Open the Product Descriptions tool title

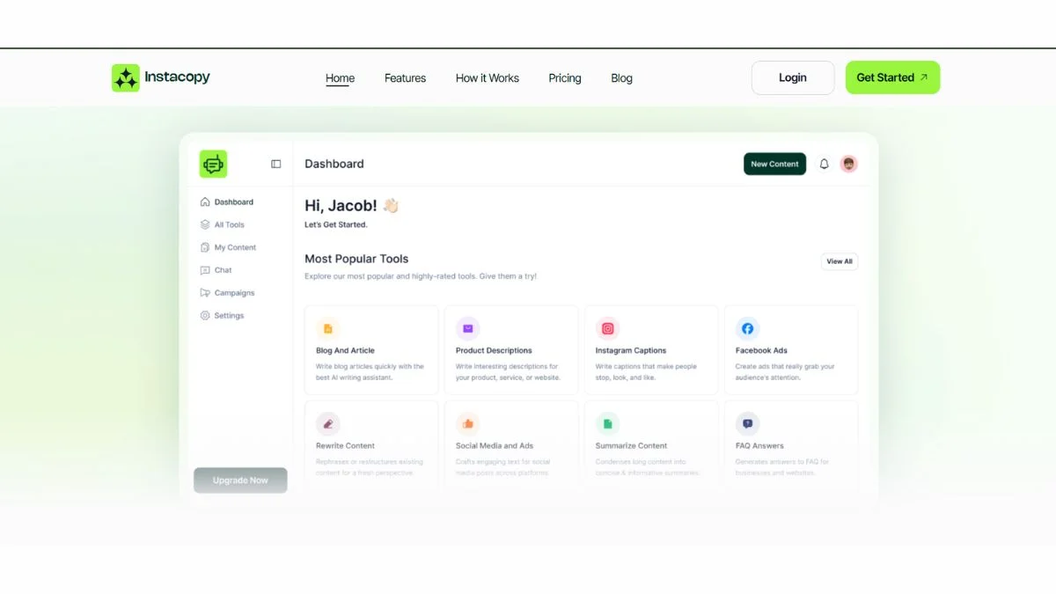coord(494,350)
